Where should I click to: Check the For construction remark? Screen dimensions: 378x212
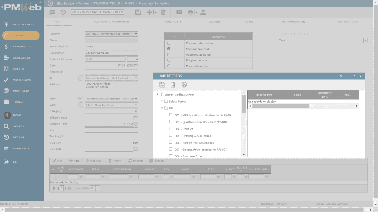point(169,66)
